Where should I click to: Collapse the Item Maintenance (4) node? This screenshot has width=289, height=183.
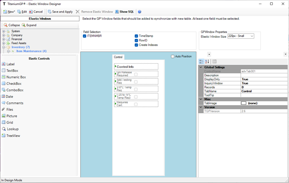[8, 51]
